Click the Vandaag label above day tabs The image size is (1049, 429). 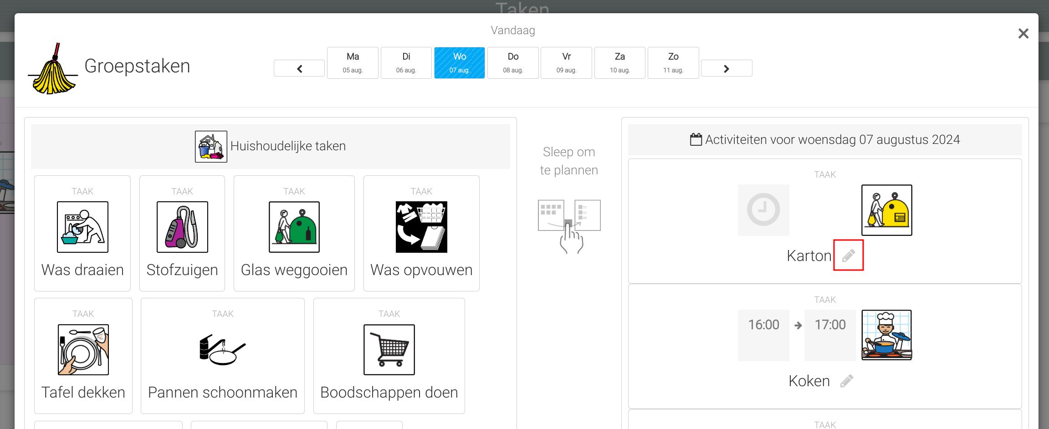coord(513,31)
